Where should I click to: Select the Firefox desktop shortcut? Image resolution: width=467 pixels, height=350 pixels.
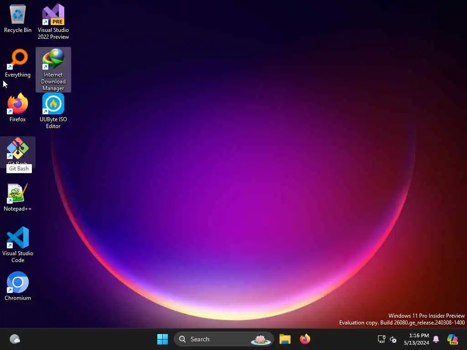[18, 108]
